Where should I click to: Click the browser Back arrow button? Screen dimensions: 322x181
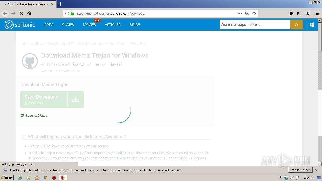tap(5, 13)
